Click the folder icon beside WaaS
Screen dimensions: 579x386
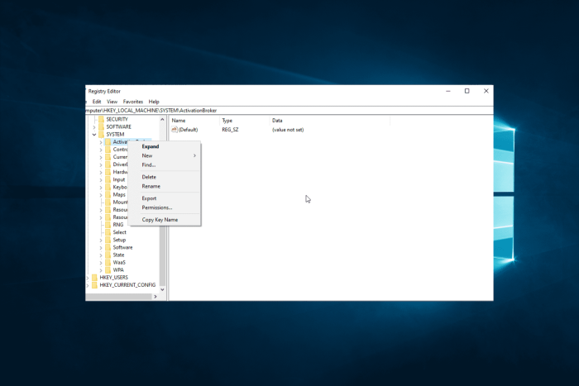108,262
